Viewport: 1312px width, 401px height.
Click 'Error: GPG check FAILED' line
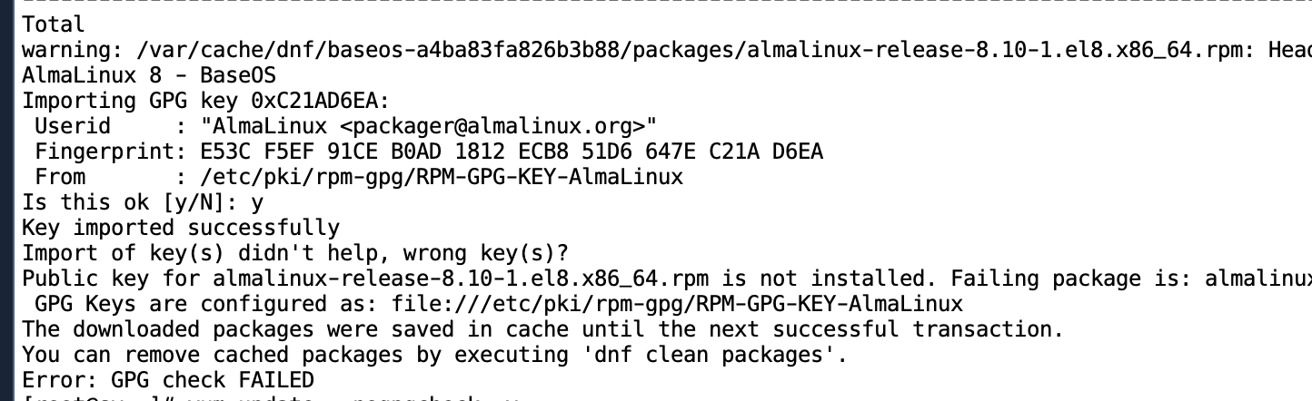coord(168,379)
